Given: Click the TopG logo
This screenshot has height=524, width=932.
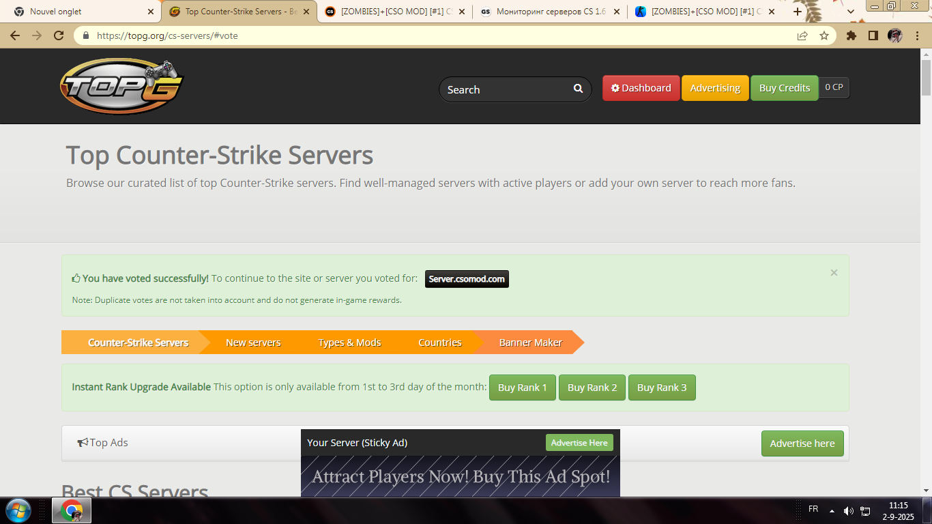Looking at the screenshot, I should click(121, 86).
